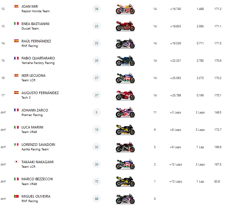Select Raúl Fernández rider name
The image size is (240, 205).
pyautogui.click(x=36, y=41)
